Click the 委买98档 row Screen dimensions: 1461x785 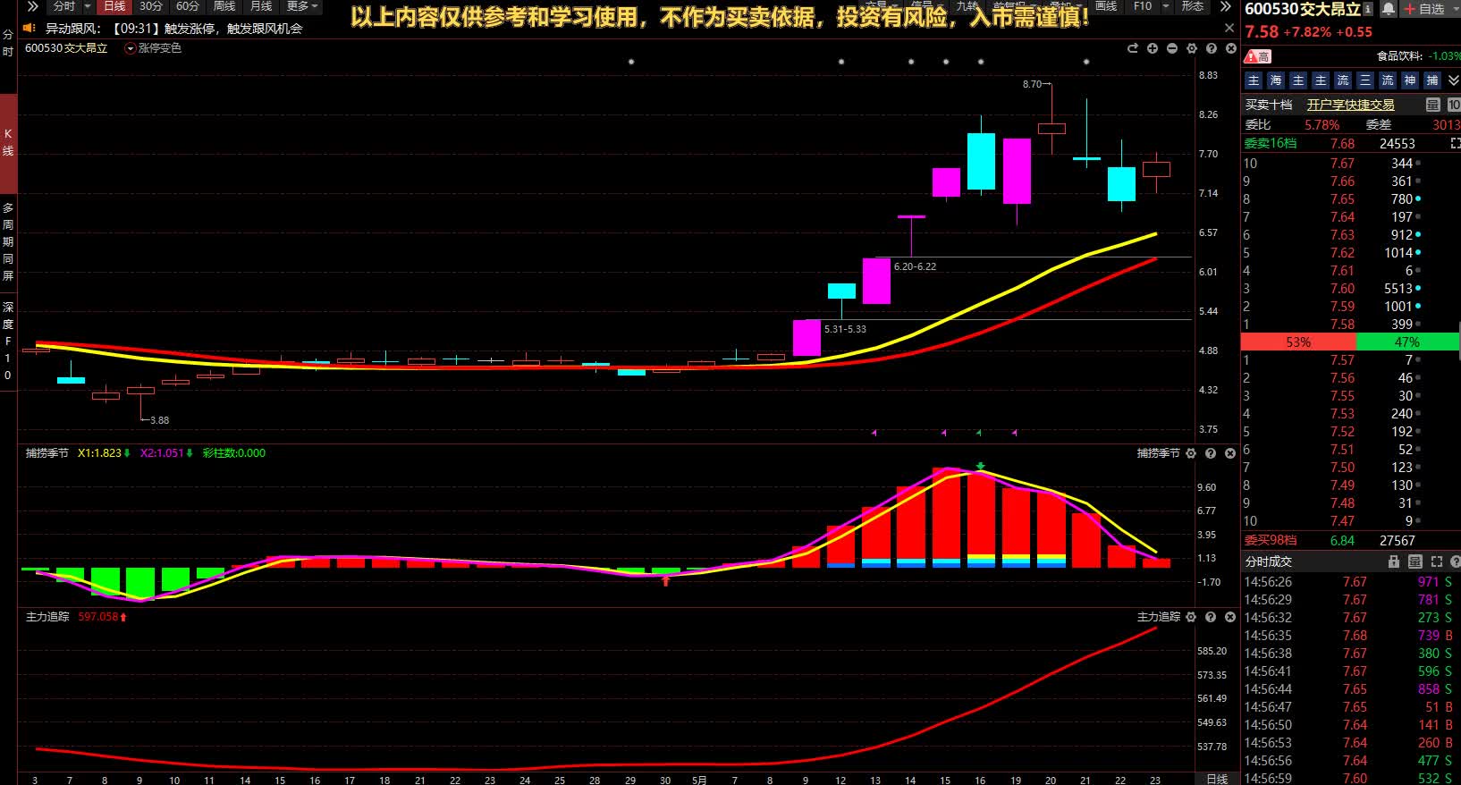1351,540
